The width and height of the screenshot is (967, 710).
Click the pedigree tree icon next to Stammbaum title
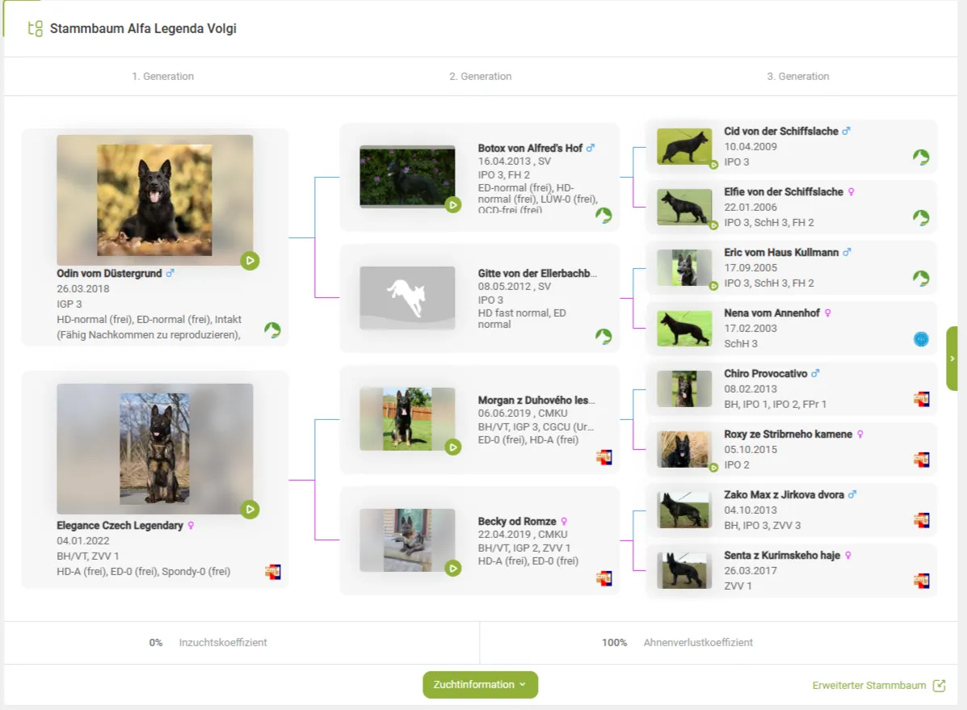coord(35,29)
